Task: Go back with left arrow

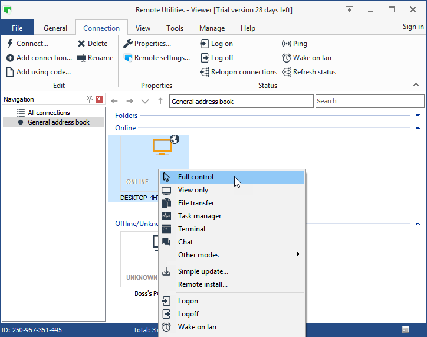Action: click(x=114, y=101)
